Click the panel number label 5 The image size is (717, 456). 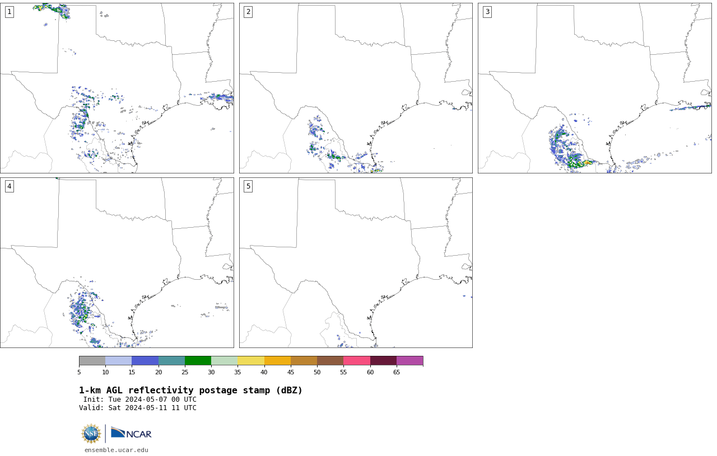point(248,186)
